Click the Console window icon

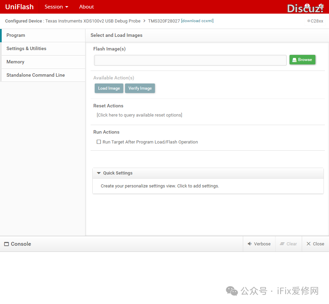point(6,244)
